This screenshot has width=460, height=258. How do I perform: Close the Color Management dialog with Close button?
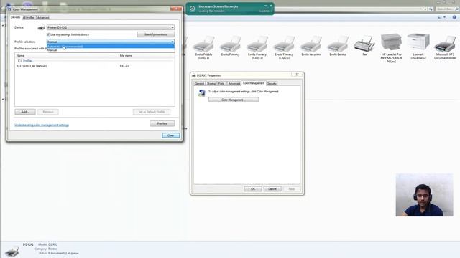tap(171, 135)
